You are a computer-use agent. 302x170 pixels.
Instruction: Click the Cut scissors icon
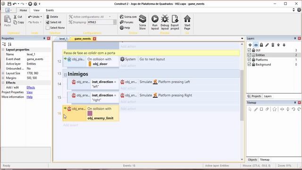[15, 17]
